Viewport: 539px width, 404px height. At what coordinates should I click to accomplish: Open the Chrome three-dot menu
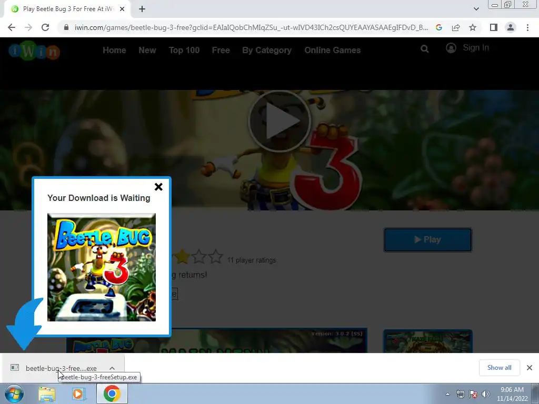pyautogui.click(x=527, y=27)
